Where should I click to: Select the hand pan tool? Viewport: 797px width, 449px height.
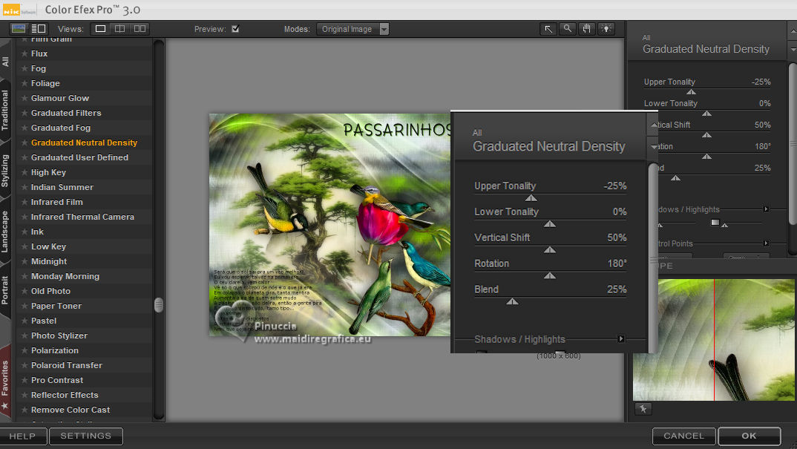coord(586,29)
